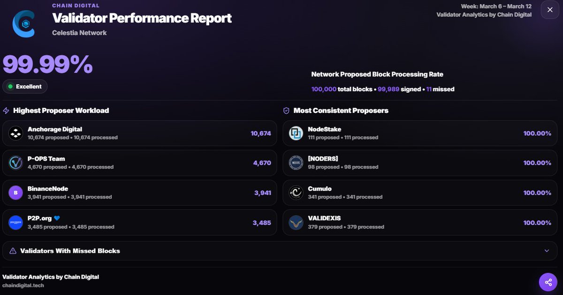Click the green Excellent status badge
Image resolution: width=563 pixels, height=295 pixels.
pos(25,87)
